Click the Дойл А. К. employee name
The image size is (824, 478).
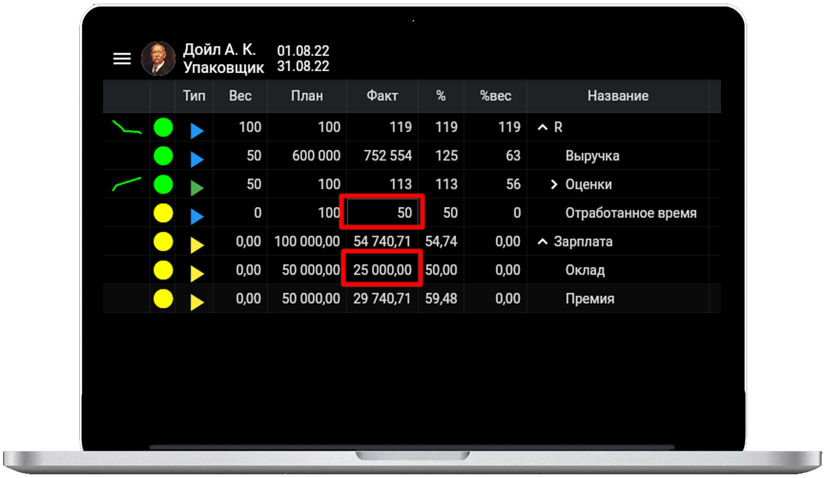[x=219, y=50]
